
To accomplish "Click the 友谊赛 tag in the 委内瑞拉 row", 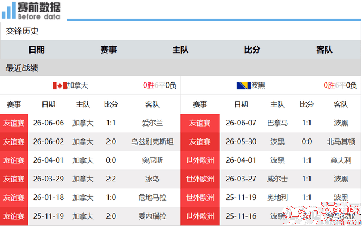I will pyautogui.click(x=14, y=216).
